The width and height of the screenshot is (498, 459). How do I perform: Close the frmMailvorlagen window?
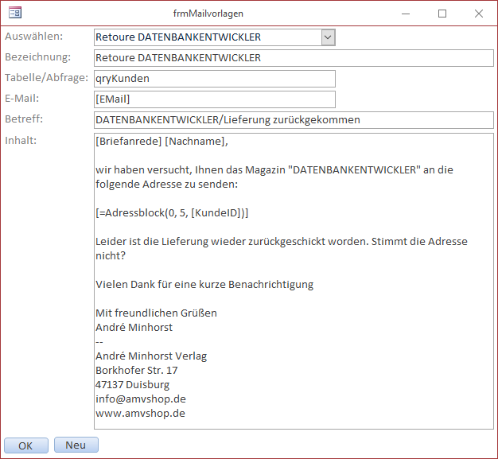click(479, 14)
